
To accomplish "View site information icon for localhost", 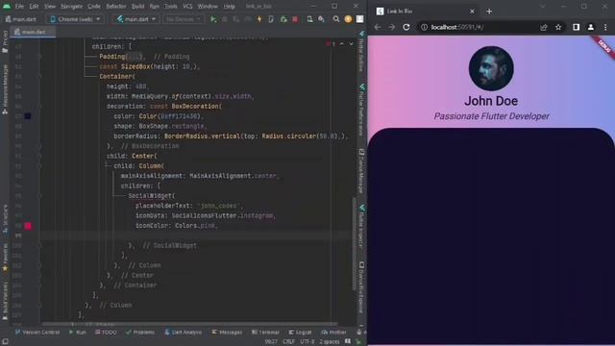I will point(424,27).
